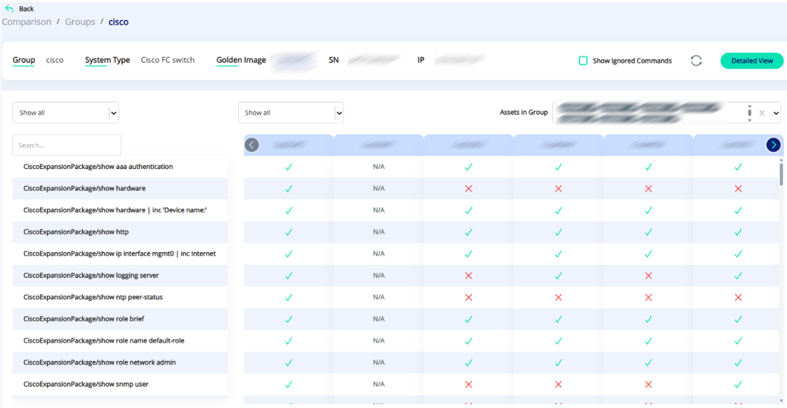
Task: Click the underlined Golden Image label
Action: click(x=241, y=61)
